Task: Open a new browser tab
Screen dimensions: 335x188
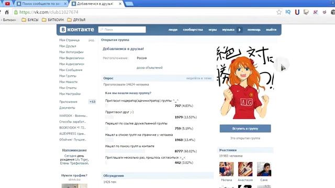Action: click(129, 4)
